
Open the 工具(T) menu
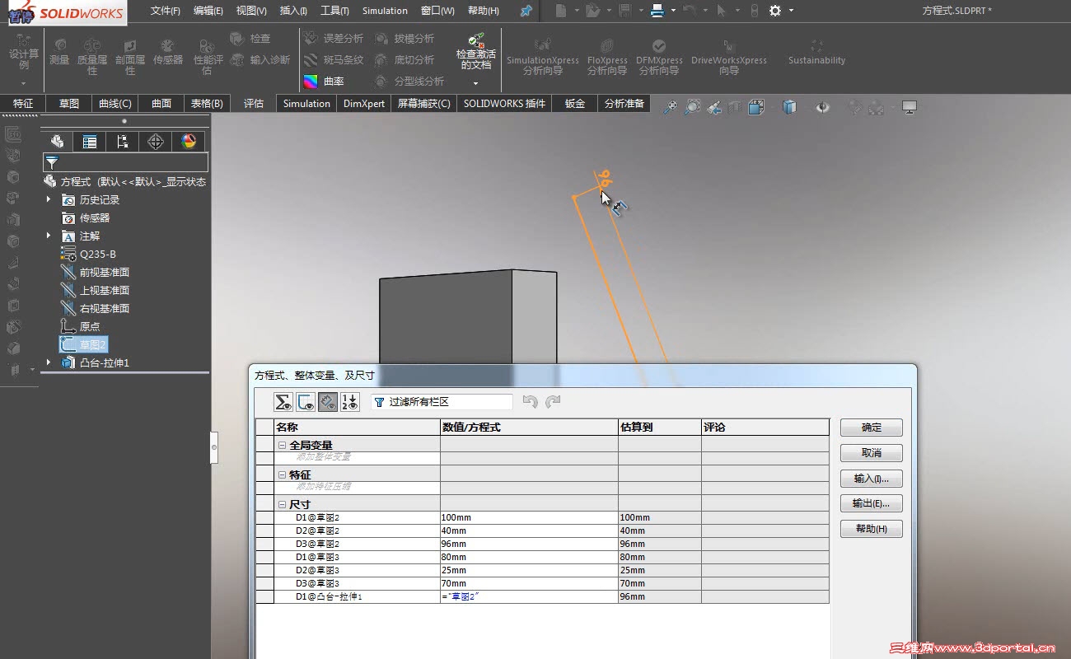(334, 11)
